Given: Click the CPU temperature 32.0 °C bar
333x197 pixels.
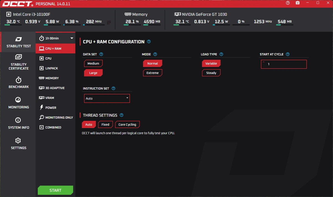Looking at the screenshot, I should pyautogui.click(x=13, y=25).
